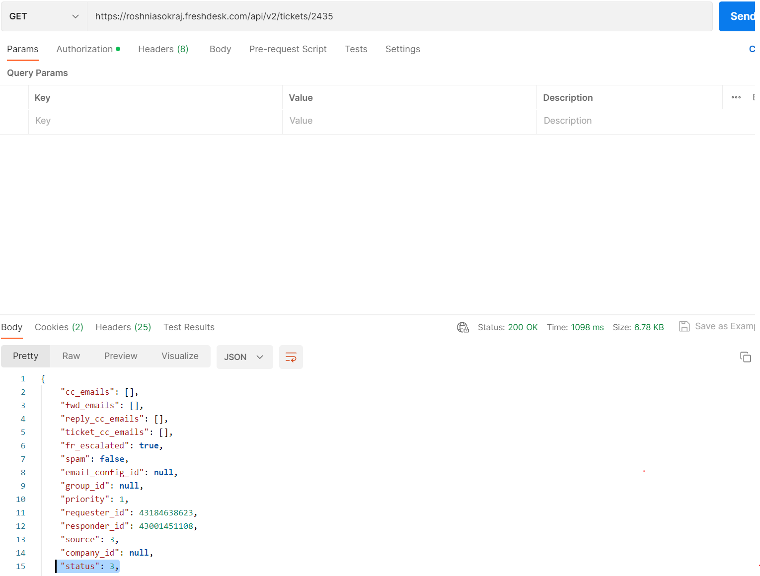Click the network globe lock icon
Image resolution: width=760 pixels, height=576 pixels.
463,327
